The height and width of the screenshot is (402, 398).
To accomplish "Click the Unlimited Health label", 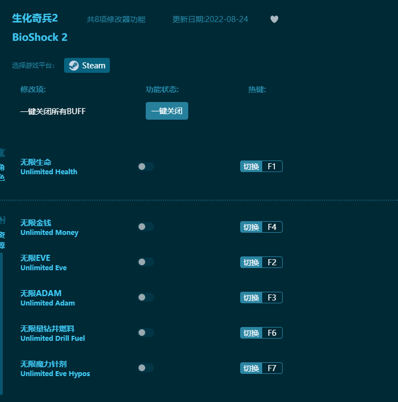I will [x=49, y=171].
